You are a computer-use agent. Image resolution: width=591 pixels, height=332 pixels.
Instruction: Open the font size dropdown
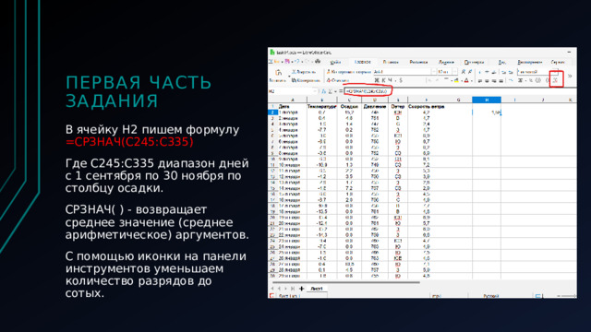(x=455, y=72)
